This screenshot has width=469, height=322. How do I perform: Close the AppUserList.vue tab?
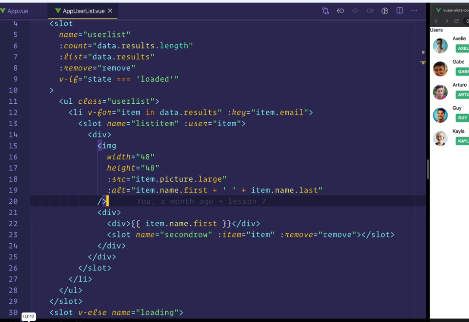coord(110,11)
